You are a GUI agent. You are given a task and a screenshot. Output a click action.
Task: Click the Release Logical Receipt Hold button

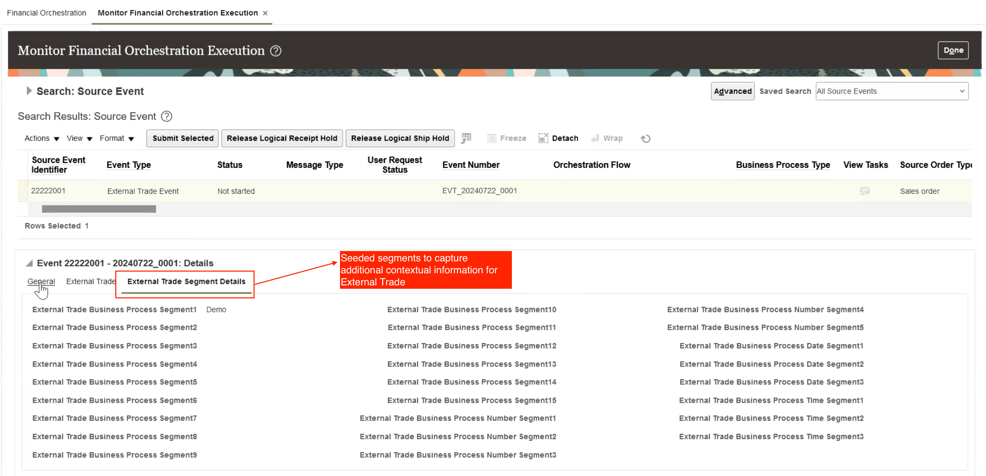click(282, 138)
